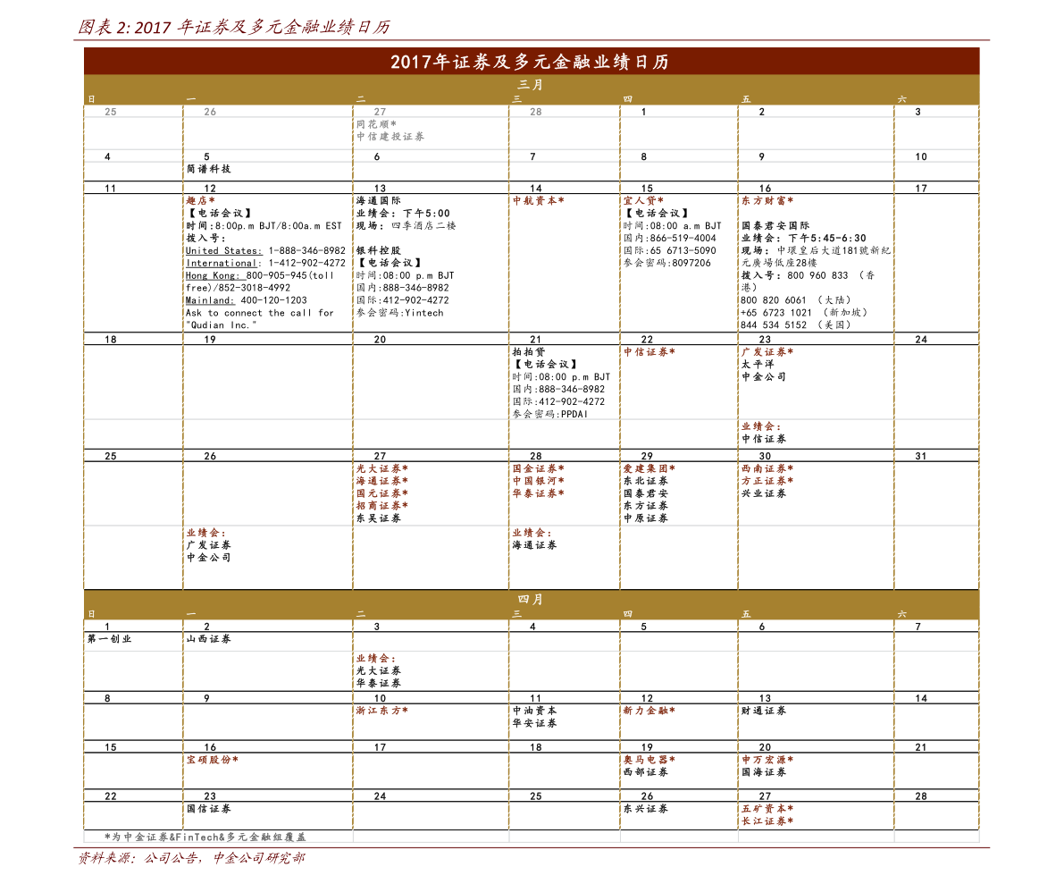Select 国金证券* on March 28
Screen dimensions: 1064x884
pyautogui.click(x=538, y=468)
